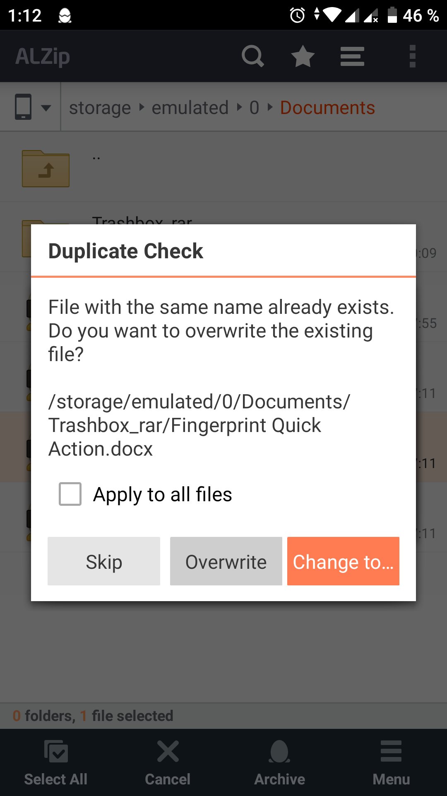Go to the storage breadcrumb
The image size is (447, 796).
[x=100, y=108]
